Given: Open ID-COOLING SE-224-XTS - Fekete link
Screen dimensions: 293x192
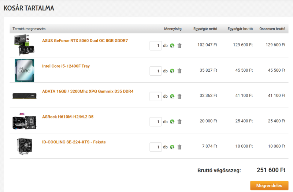Looking at the screenshot, I should 74,142.
